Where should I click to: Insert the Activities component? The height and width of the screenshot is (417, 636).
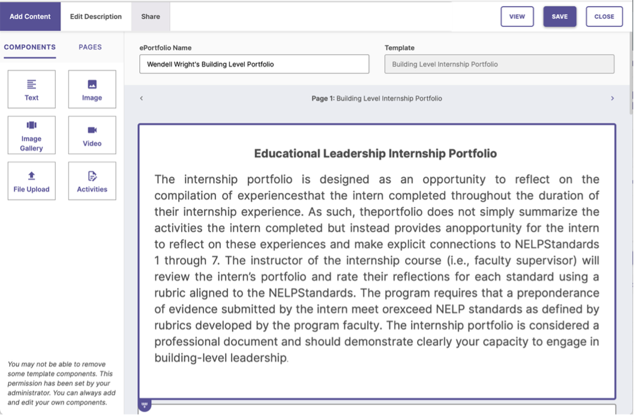[x=92, y=180]
